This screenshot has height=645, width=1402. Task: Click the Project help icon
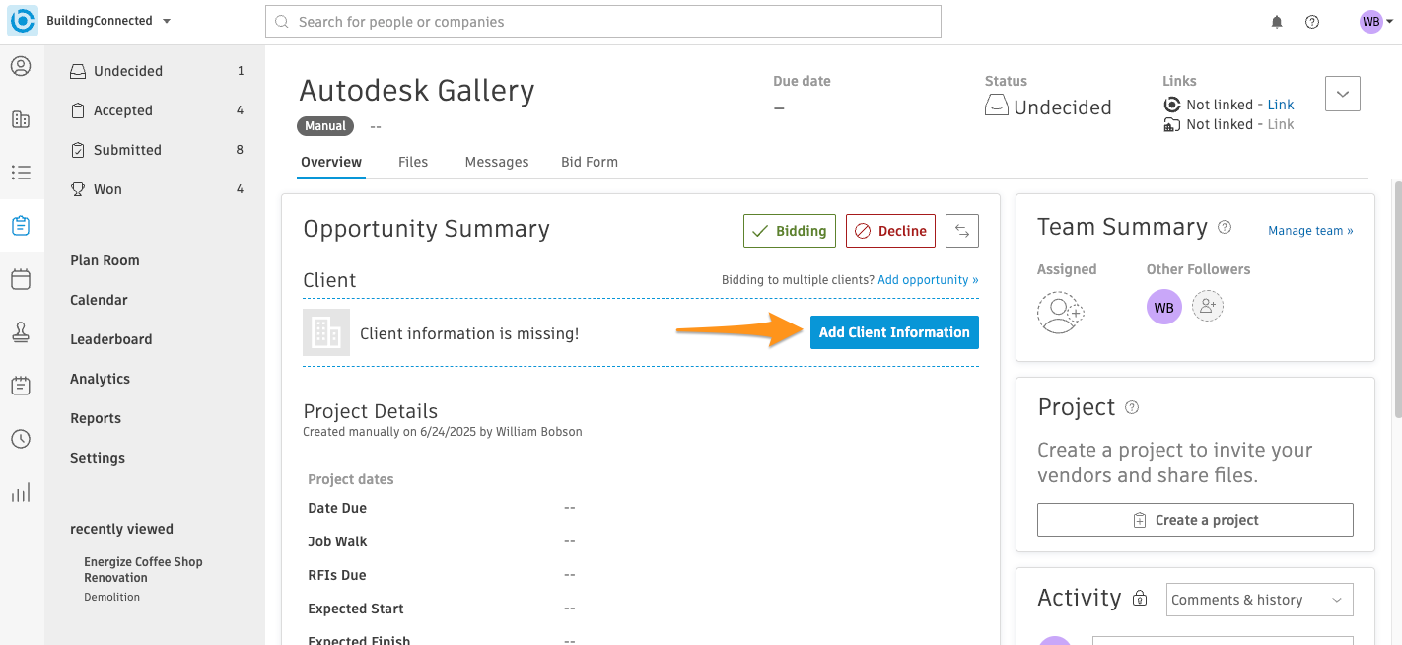(x=1132, y=407)
